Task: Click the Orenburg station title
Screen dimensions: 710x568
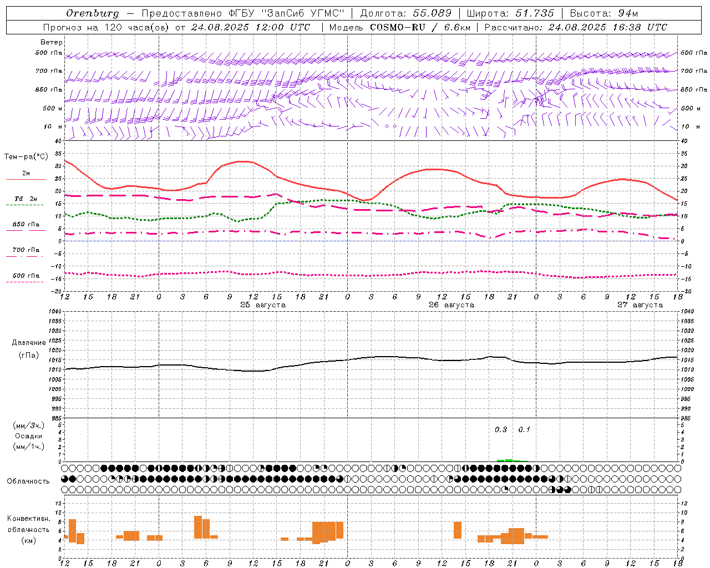Action: click(x=93, y=13)
